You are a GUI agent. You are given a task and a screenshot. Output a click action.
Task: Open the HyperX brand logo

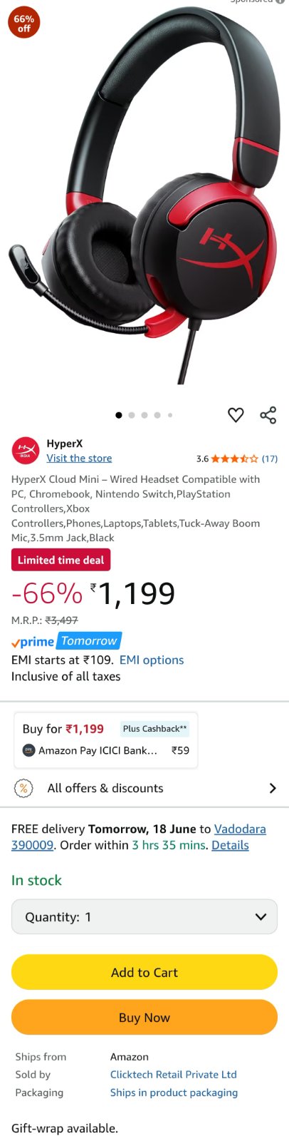pyautogui.click(x=26, y=451)
